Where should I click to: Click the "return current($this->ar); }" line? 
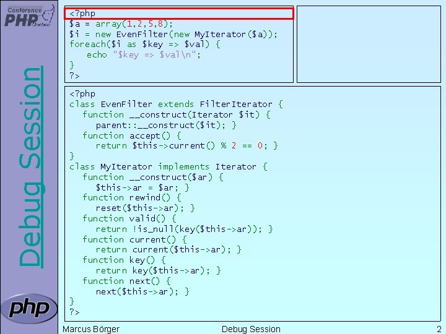tap(168, 250)
